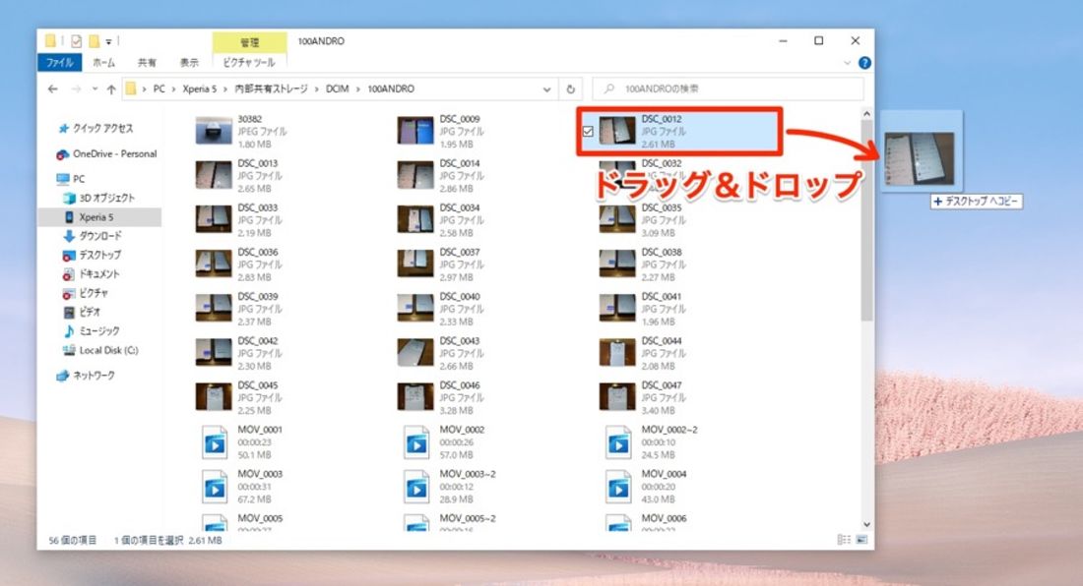Open the ファイル ribbon tab
1083x586 pixels.
59,63
